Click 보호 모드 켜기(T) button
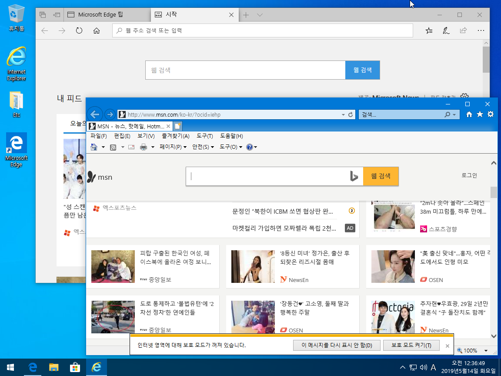 pos(411,345)
